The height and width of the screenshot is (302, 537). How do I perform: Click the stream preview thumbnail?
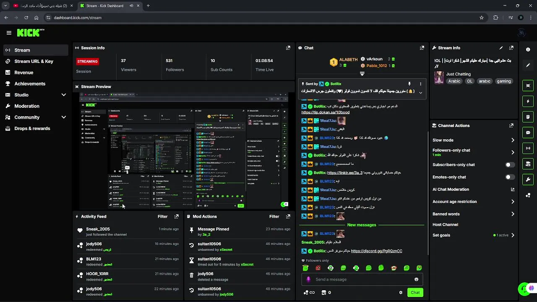pos(184,151)
